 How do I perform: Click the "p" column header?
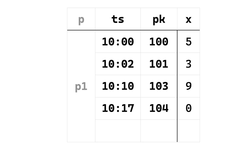(x=81, y=19)
